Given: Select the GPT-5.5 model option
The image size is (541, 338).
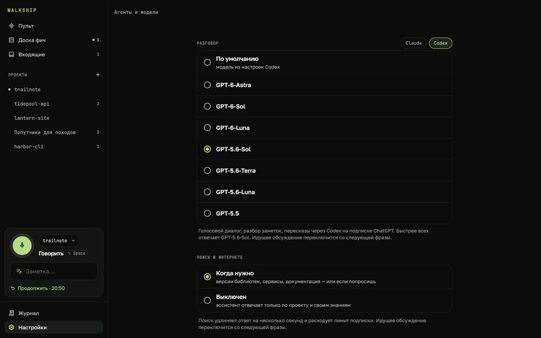Looking at the screenshot, I should click(x=324, y=213).
